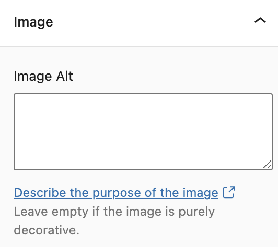Click the textarea resize handle

coord(267,165)
